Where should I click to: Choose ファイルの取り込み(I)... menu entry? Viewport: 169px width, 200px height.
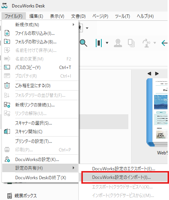(x=40, y=33)
